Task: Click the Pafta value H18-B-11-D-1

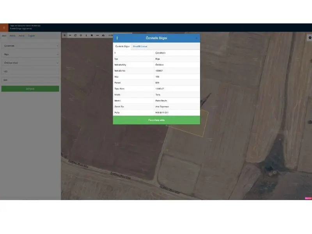Action: 162,113
